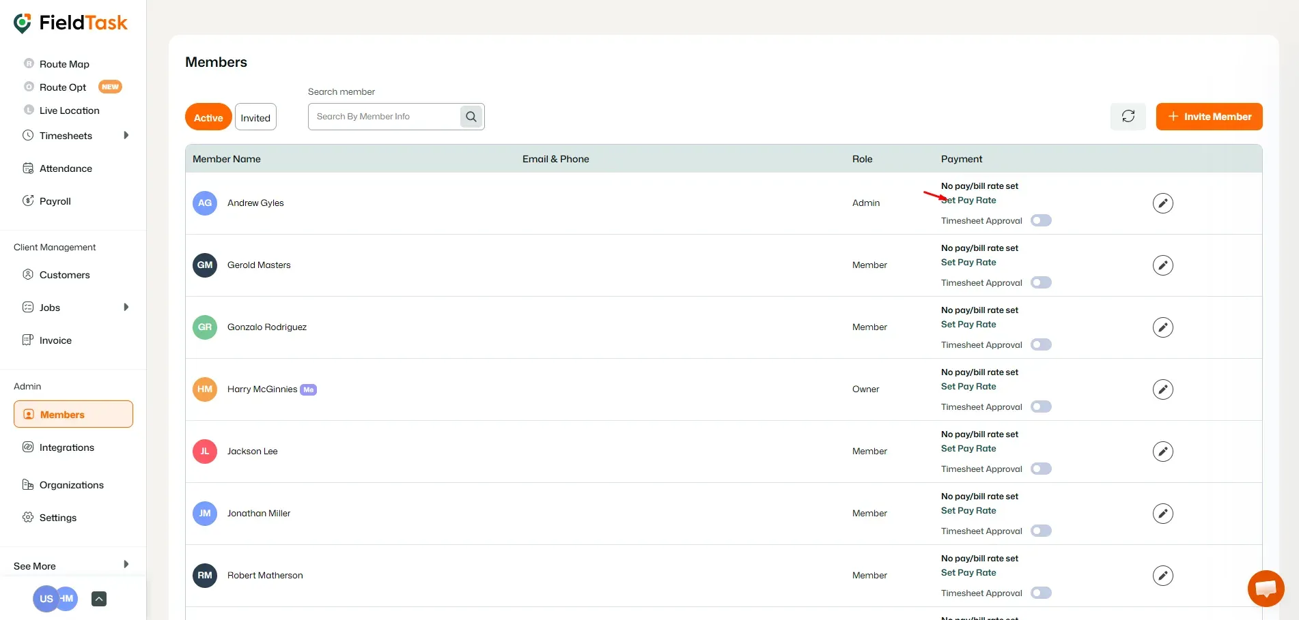Viewport: 1299px width, 620px height.
Task: Edit Jackson Lee with pencil icon
Action: (1162, 452)
